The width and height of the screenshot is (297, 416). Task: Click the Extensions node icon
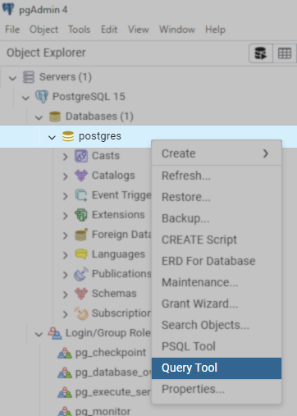click(81, 215)
